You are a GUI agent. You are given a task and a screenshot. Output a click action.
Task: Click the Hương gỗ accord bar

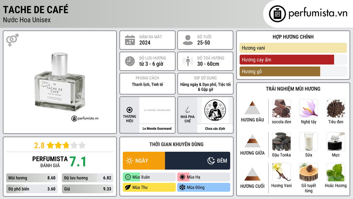point(293,72)
